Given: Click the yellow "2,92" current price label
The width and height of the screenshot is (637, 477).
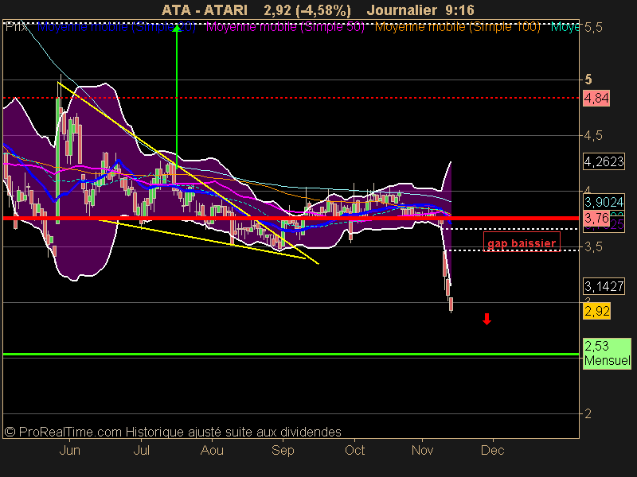Looking at the screenshot, I should coord(596,312).
